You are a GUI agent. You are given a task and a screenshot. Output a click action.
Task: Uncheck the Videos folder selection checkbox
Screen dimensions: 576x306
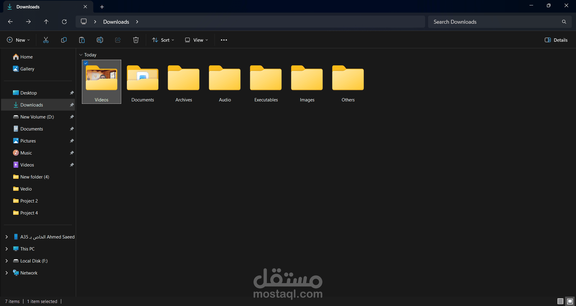pos(86,63)
